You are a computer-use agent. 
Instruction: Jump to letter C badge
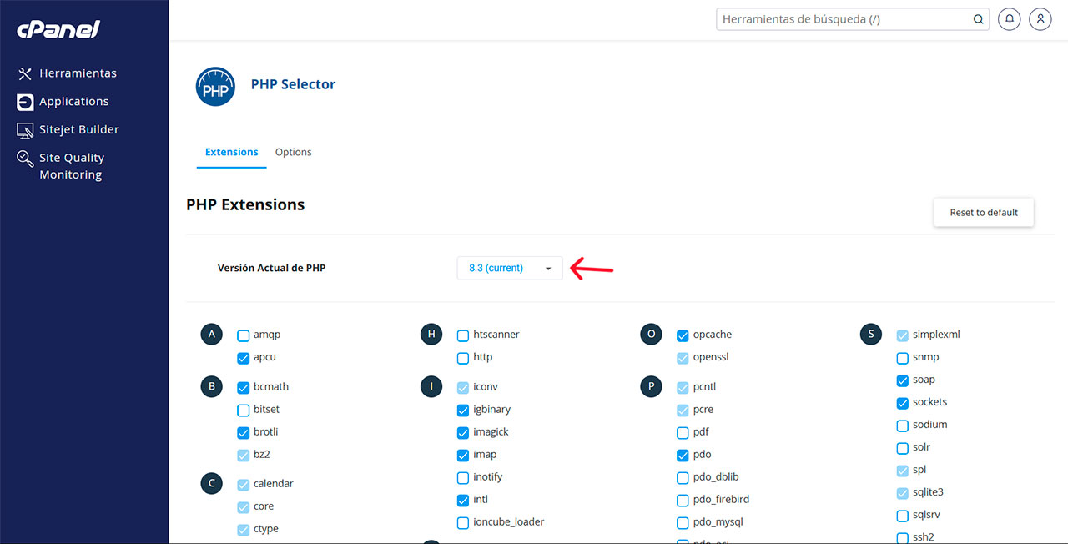pos(212,484)
